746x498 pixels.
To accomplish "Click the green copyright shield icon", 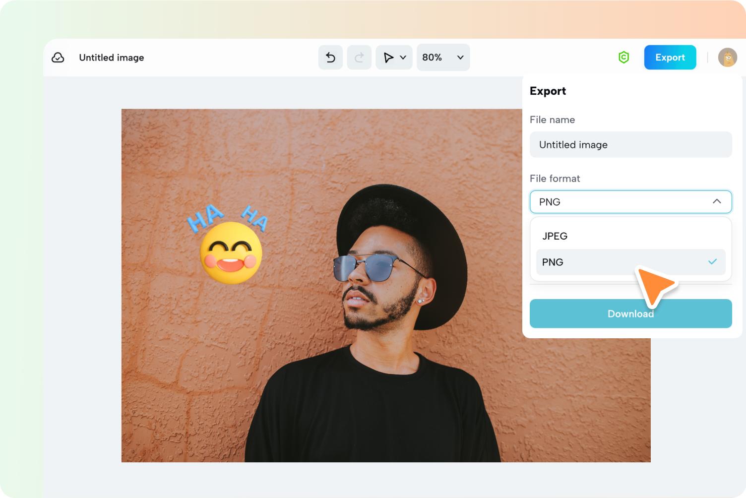I will tap(623, 57).
